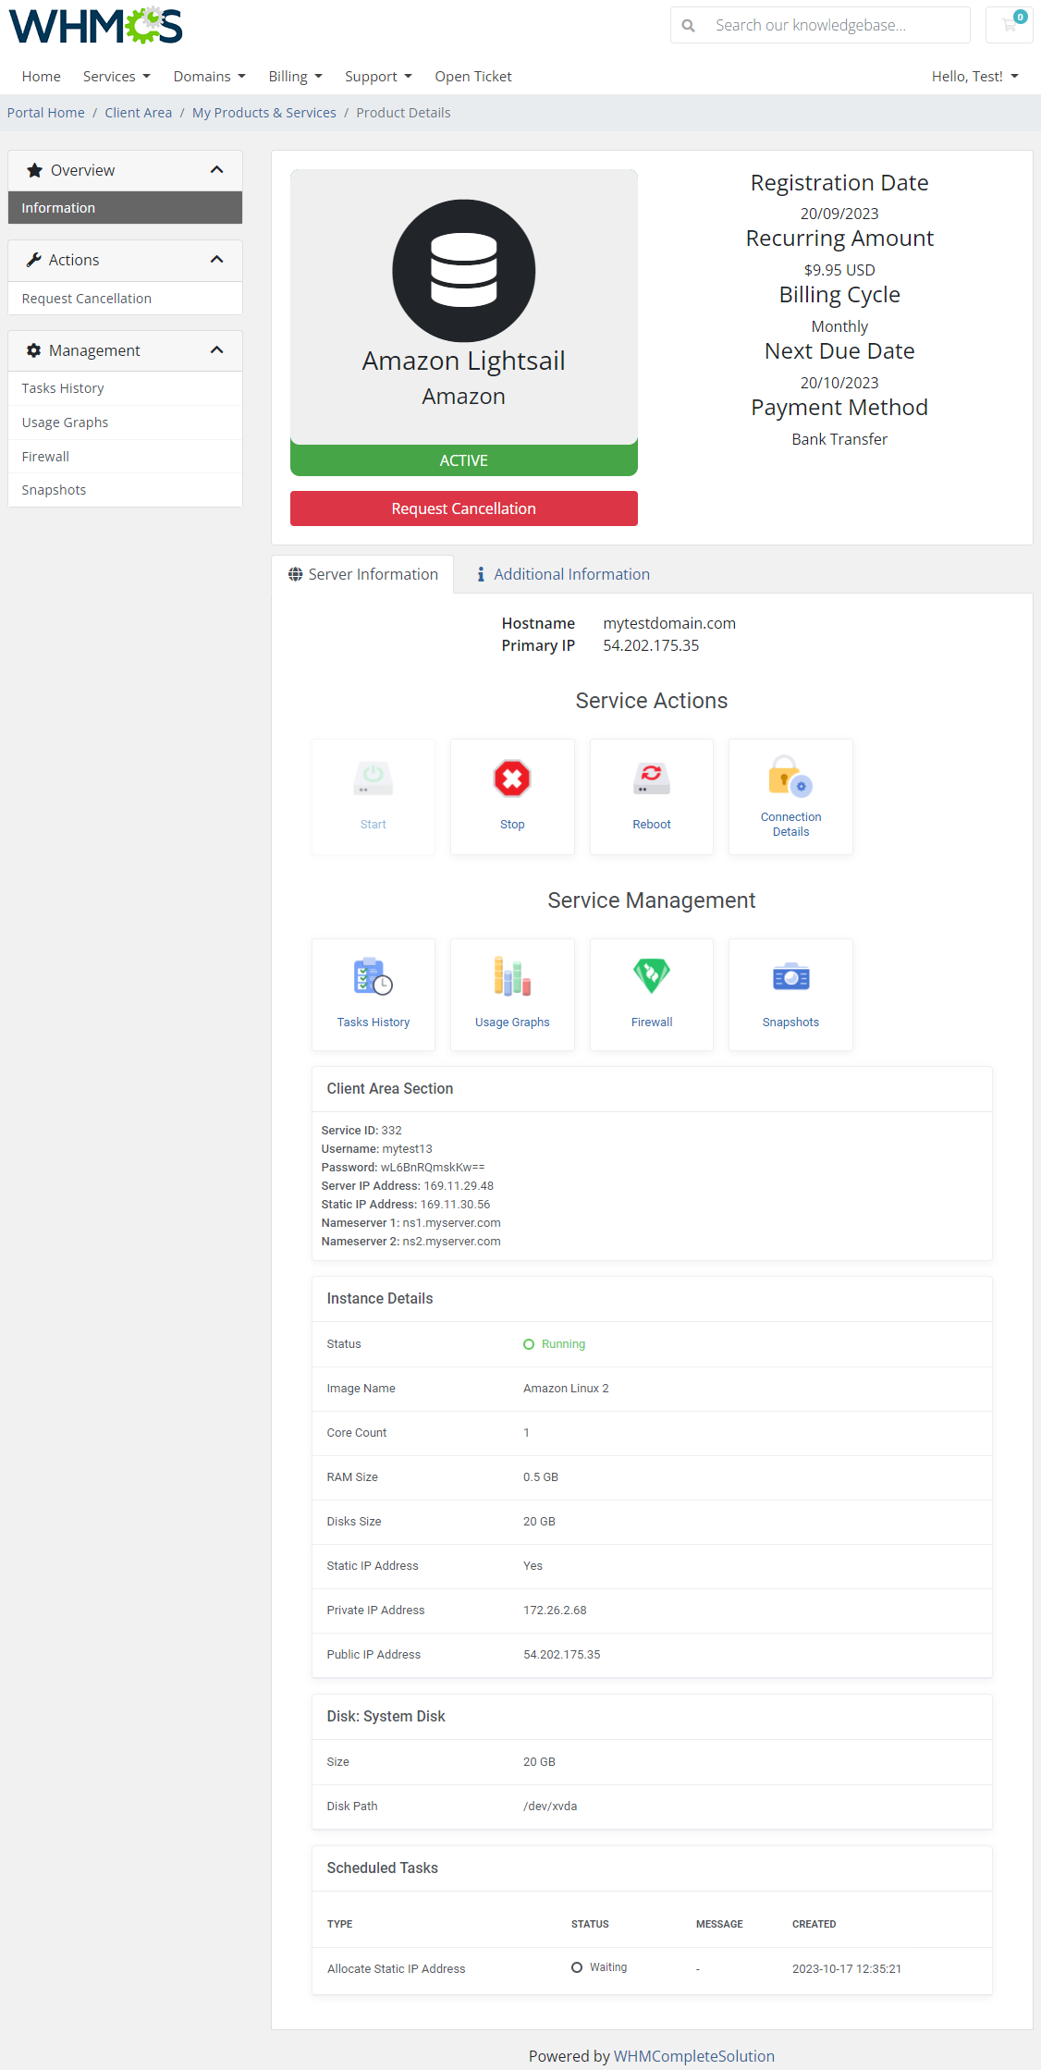Open the Firewall shield icon tile
The height and width of the screenshot is (2070, 1041).
651,975
